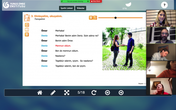176x110 pixels.
Task: Pause playback beside the audio progress bar
Action: point(91,18)
